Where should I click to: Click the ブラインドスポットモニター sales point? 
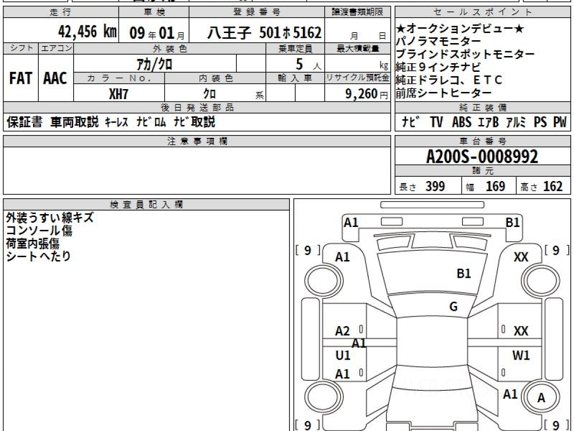coord(465,54)
